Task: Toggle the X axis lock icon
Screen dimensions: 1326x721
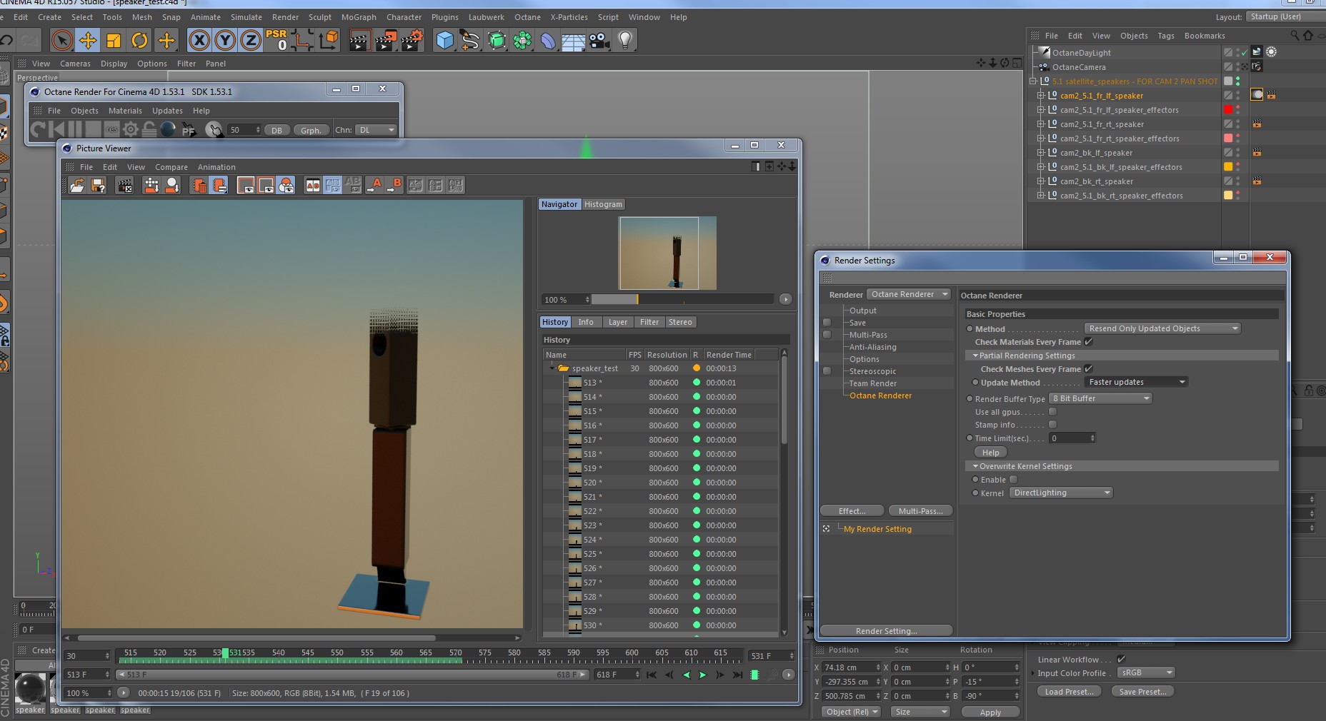Action: tap(199, 41)
